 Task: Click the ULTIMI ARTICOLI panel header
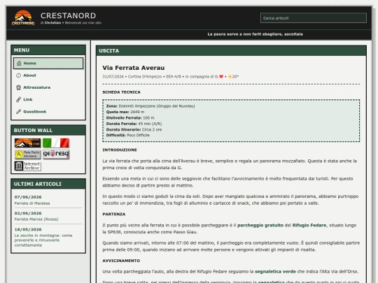[48, 184]
